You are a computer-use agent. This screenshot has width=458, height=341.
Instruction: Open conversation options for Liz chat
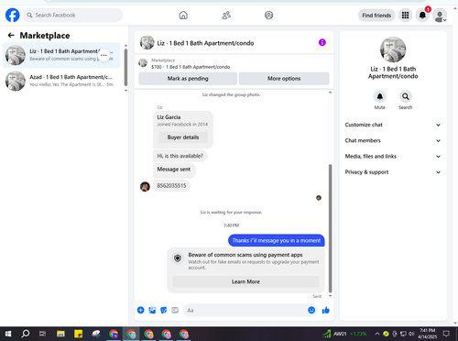click(104, 55)
